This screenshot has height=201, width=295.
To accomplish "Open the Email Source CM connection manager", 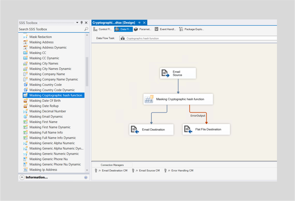I will (x=149, y=170).
